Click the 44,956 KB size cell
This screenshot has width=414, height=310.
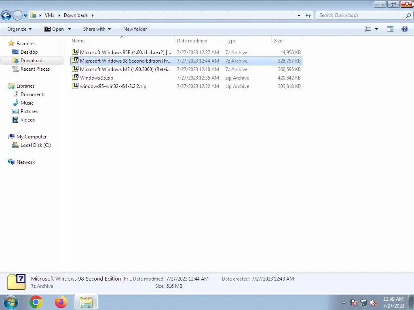[x=290, y=52]
